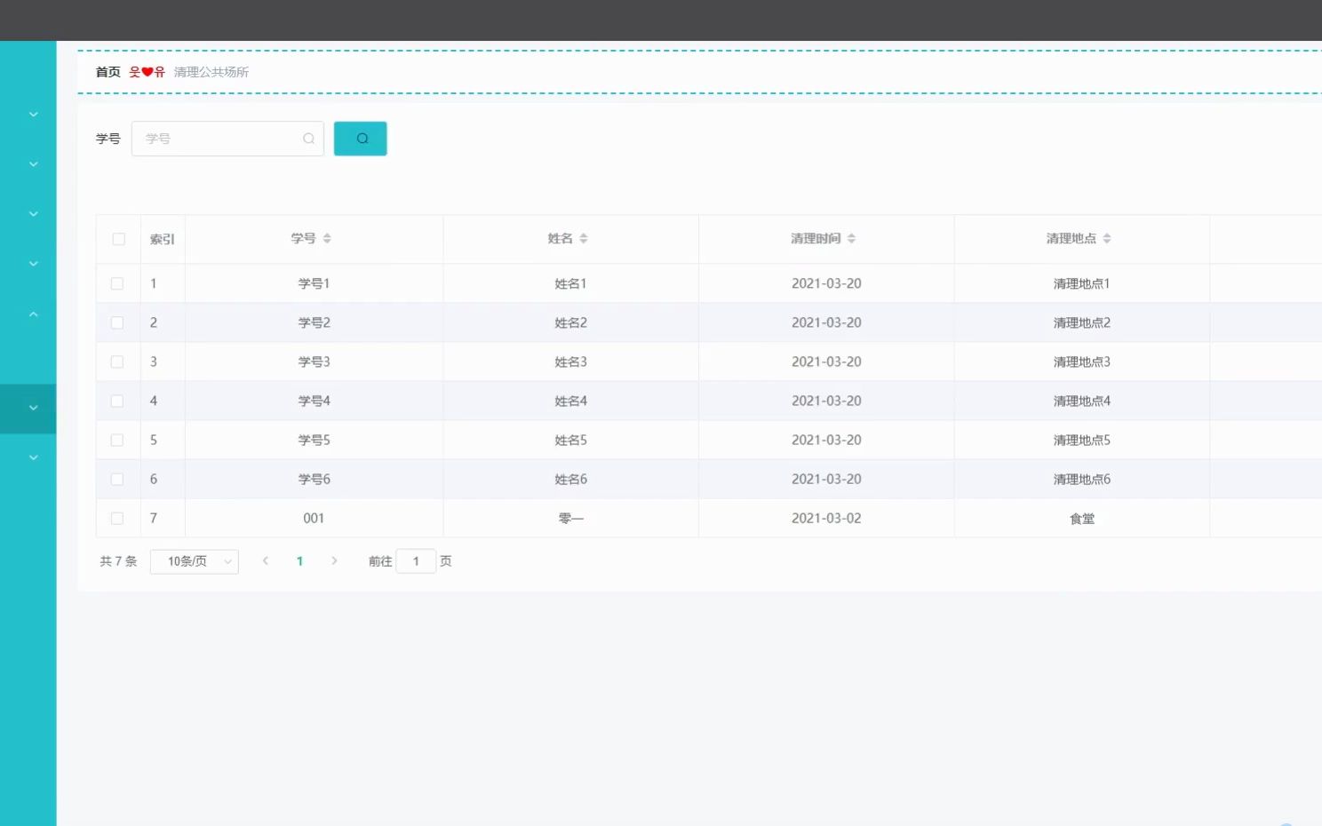
Task: Select page number 1 in pagination
Action: (300, 561)
